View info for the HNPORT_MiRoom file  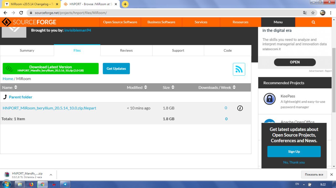click(240, 108)
